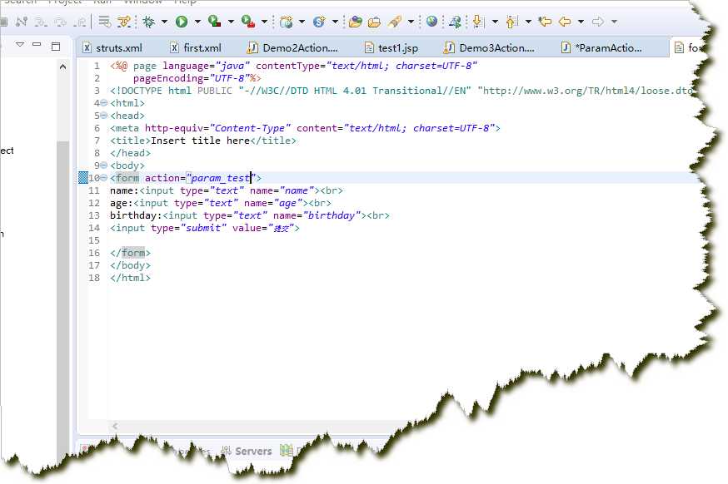
Task: Click the Next Annotation down arrow icon
Action: pos(478,22)
